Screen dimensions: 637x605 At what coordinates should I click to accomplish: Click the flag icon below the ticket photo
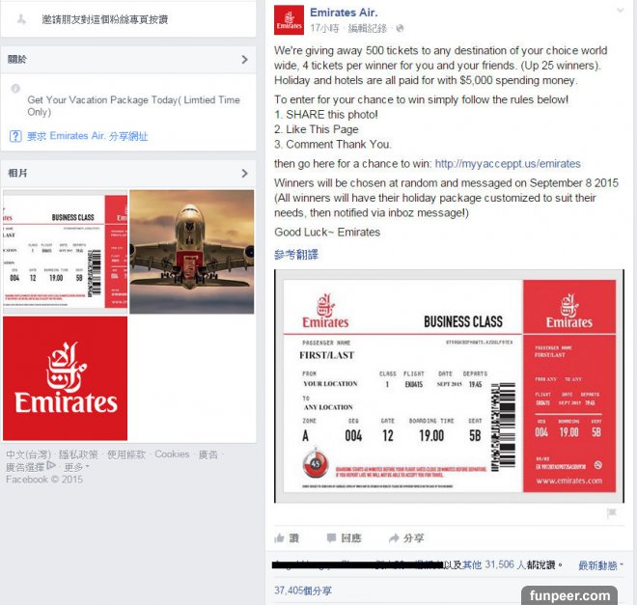pos(611,512)
